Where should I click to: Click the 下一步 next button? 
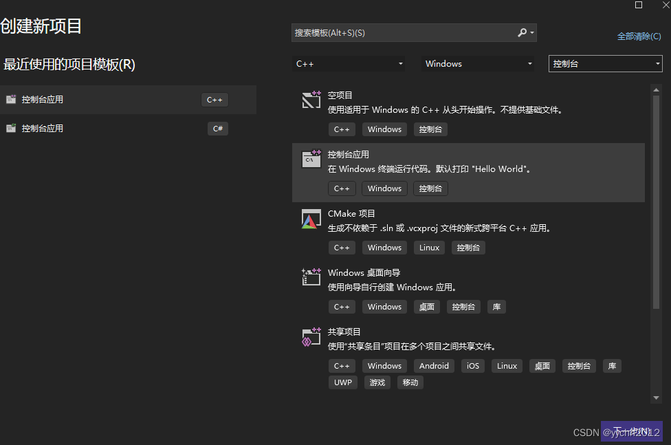click(631, 431)
